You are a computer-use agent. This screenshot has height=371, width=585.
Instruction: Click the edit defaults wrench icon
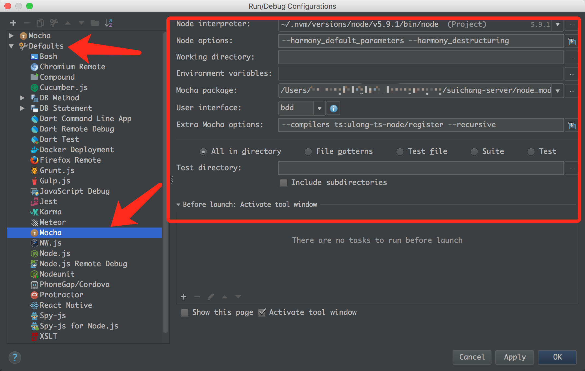[x=54, y=23]
